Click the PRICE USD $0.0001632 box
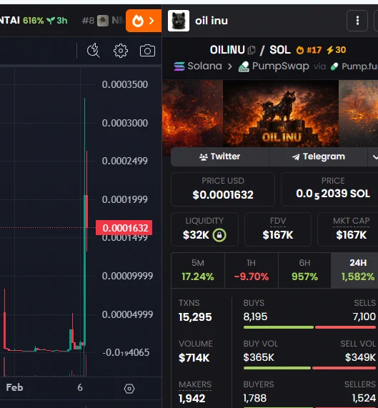This screenshot has width=378, height=408. [x=223, y=189]
